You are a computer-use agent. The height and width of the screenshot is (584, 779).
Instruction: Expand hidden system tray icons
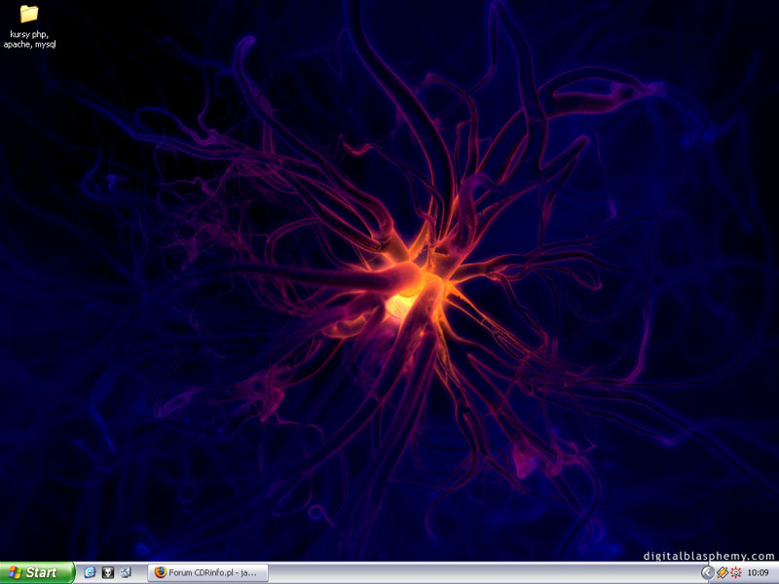pos(708,572)
